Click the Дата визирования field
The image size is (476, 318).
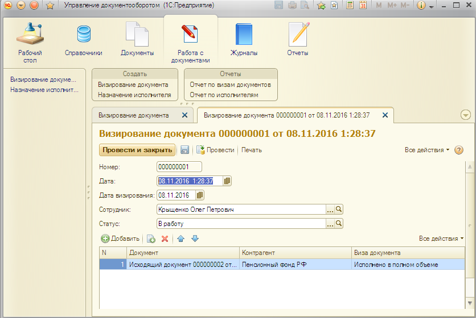[x=176, y=195]
